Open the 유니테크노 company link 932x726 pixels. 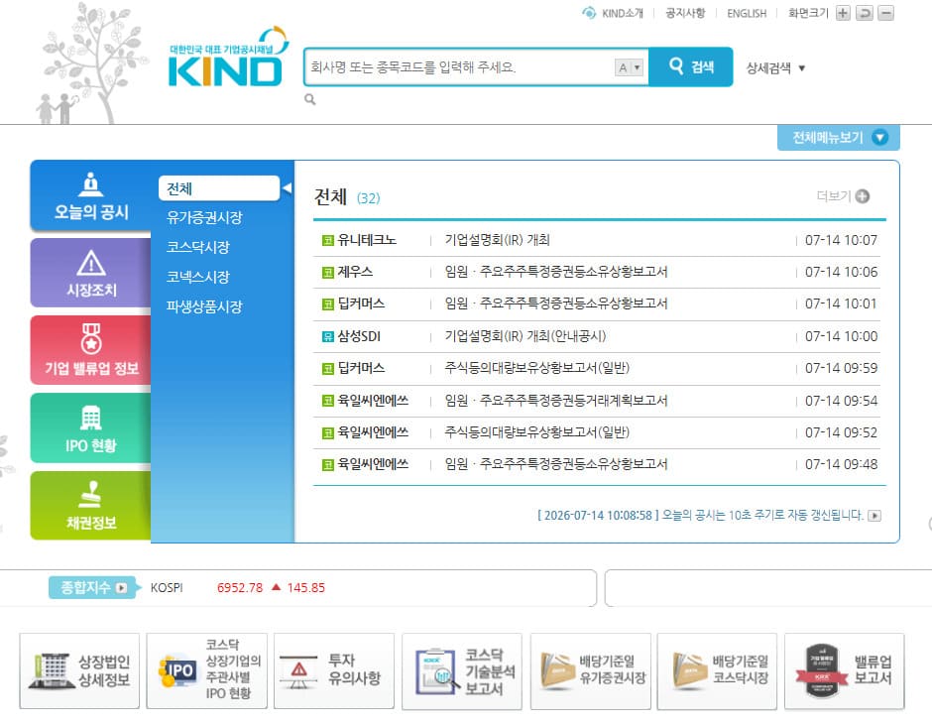pos(367,240)
